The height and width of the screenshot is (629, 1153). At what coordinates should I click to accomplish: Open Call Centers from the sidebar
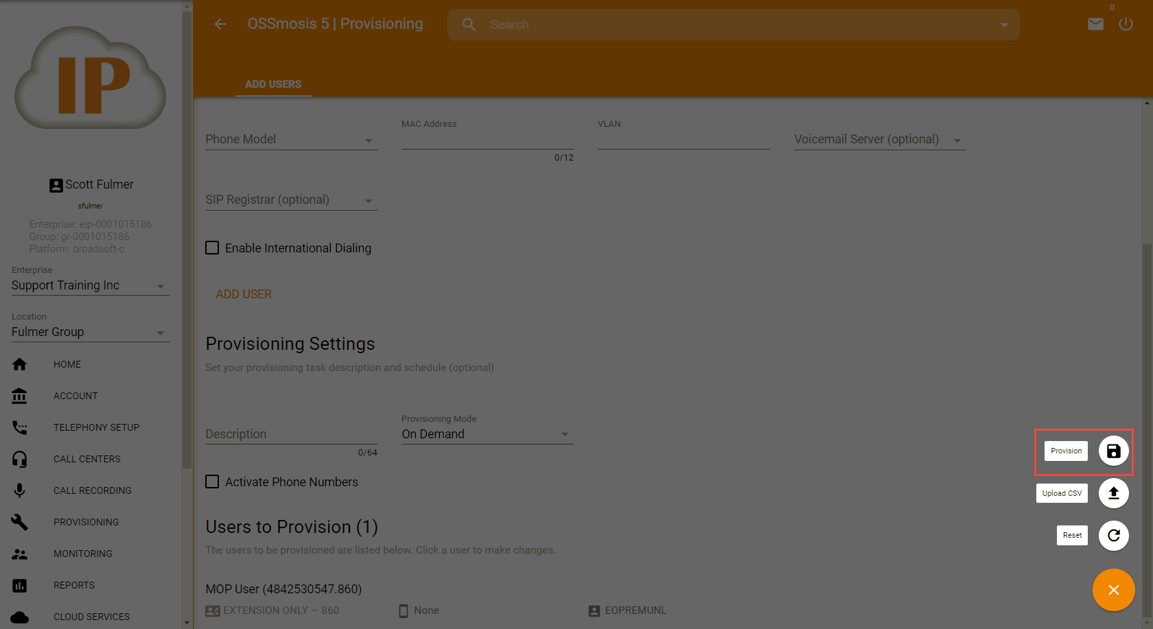86,459
